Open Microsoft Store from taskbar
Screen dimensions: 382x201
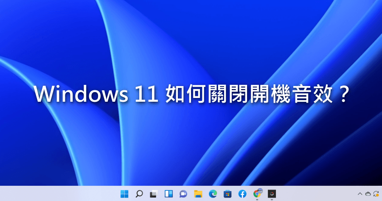(228, 194)
